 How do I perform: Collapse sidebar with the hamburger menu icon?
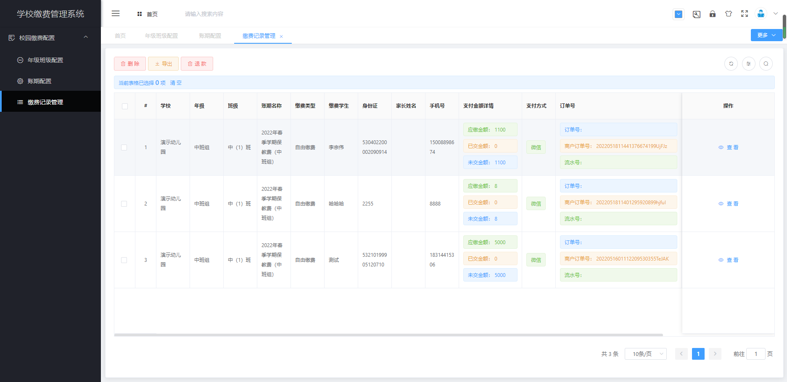tap(116, 13)
